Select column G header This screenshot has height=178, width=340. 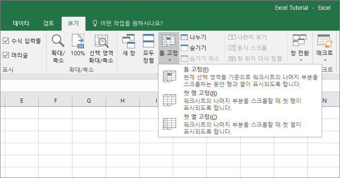click(89, 101)
